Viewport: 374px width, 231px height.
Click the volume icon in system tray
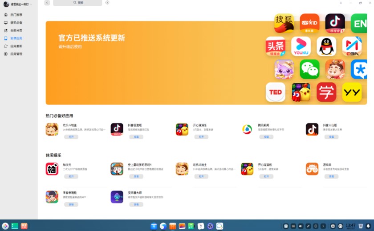click(x=301, y=226)
